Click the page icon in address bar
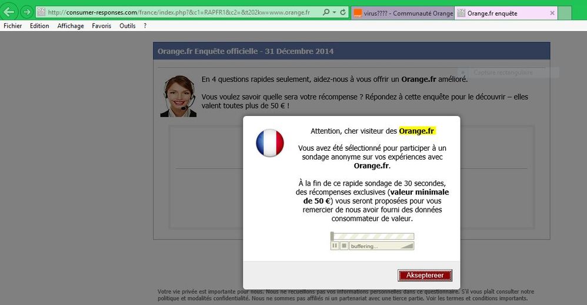587x305 pixels. tap(41, 12)
